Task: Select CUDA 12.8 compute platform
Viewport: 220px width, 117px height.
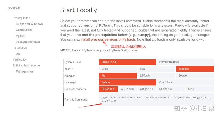Action: (x=147, y=89)
